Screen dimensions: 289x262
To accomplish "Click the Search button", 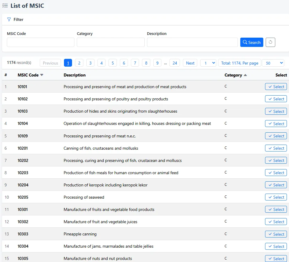I will pos(252,42).
